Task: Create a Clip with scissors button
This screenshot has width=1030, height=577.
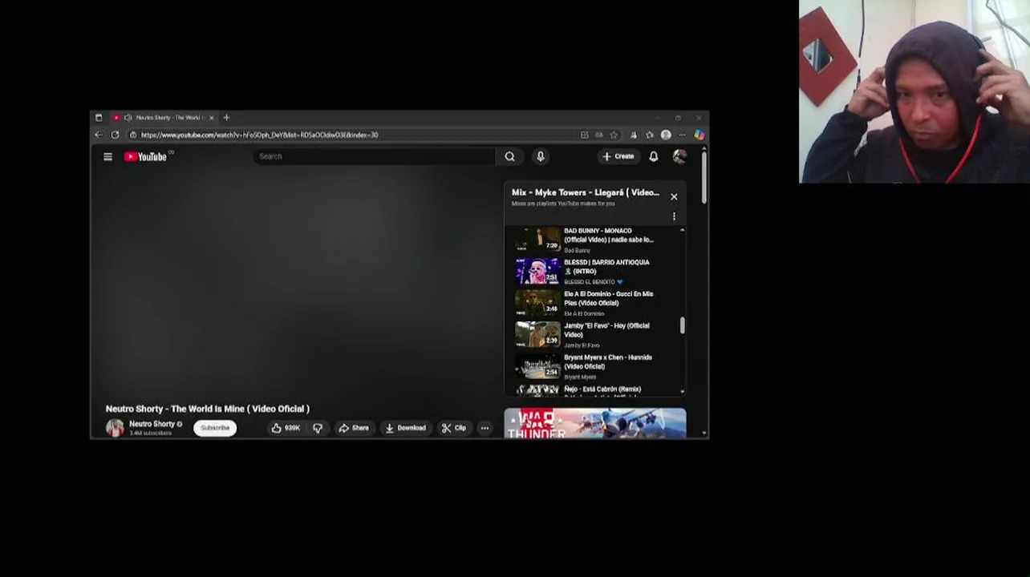Action: (x=453, y=428)
